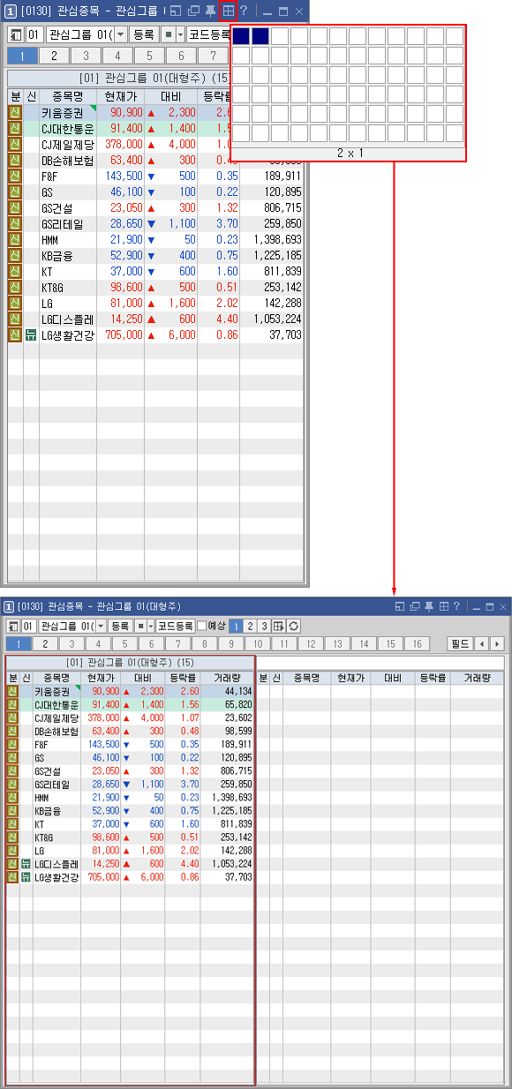Expand the 관심그룹 dropdown in bottom window
The image size is (512, 1089).
101,626
